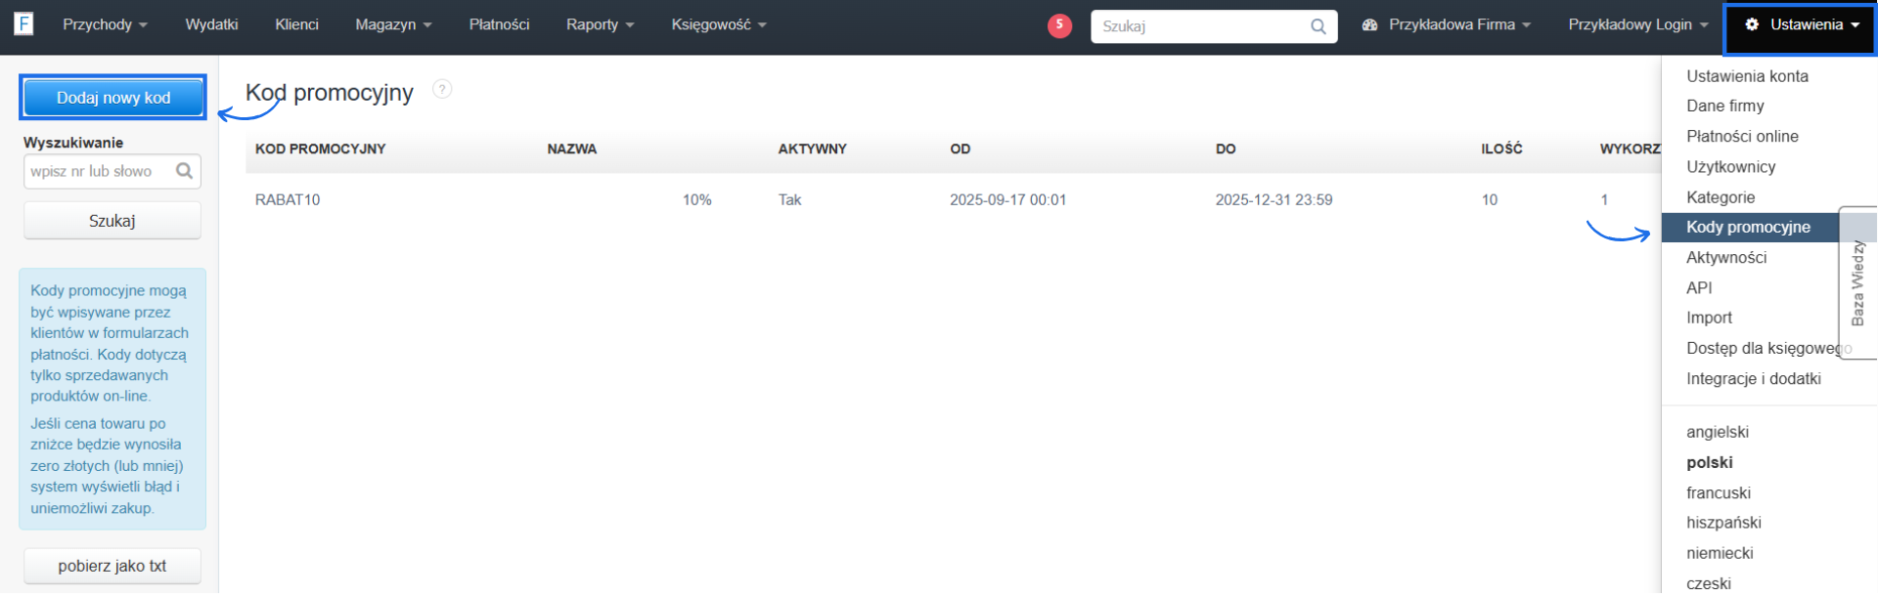
Task: Expand the Księgowość dropdown
Action: click(x=719, y=24)
